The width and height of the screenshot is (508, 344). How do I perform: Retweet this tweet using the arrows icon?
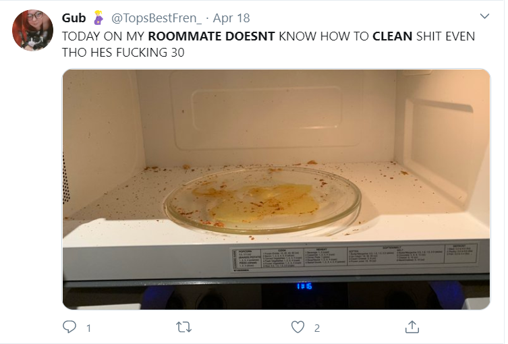pos(184,327)
